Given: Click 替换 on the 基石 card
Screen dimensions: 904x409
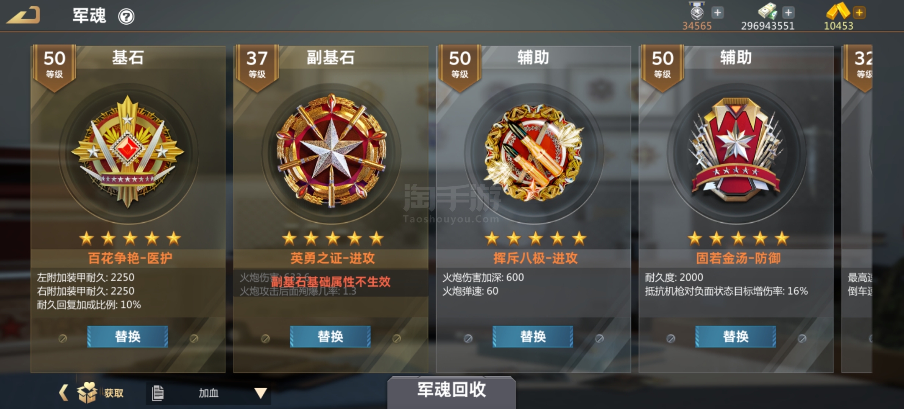Looking at the screenshot, I should (x=128, y=336).
